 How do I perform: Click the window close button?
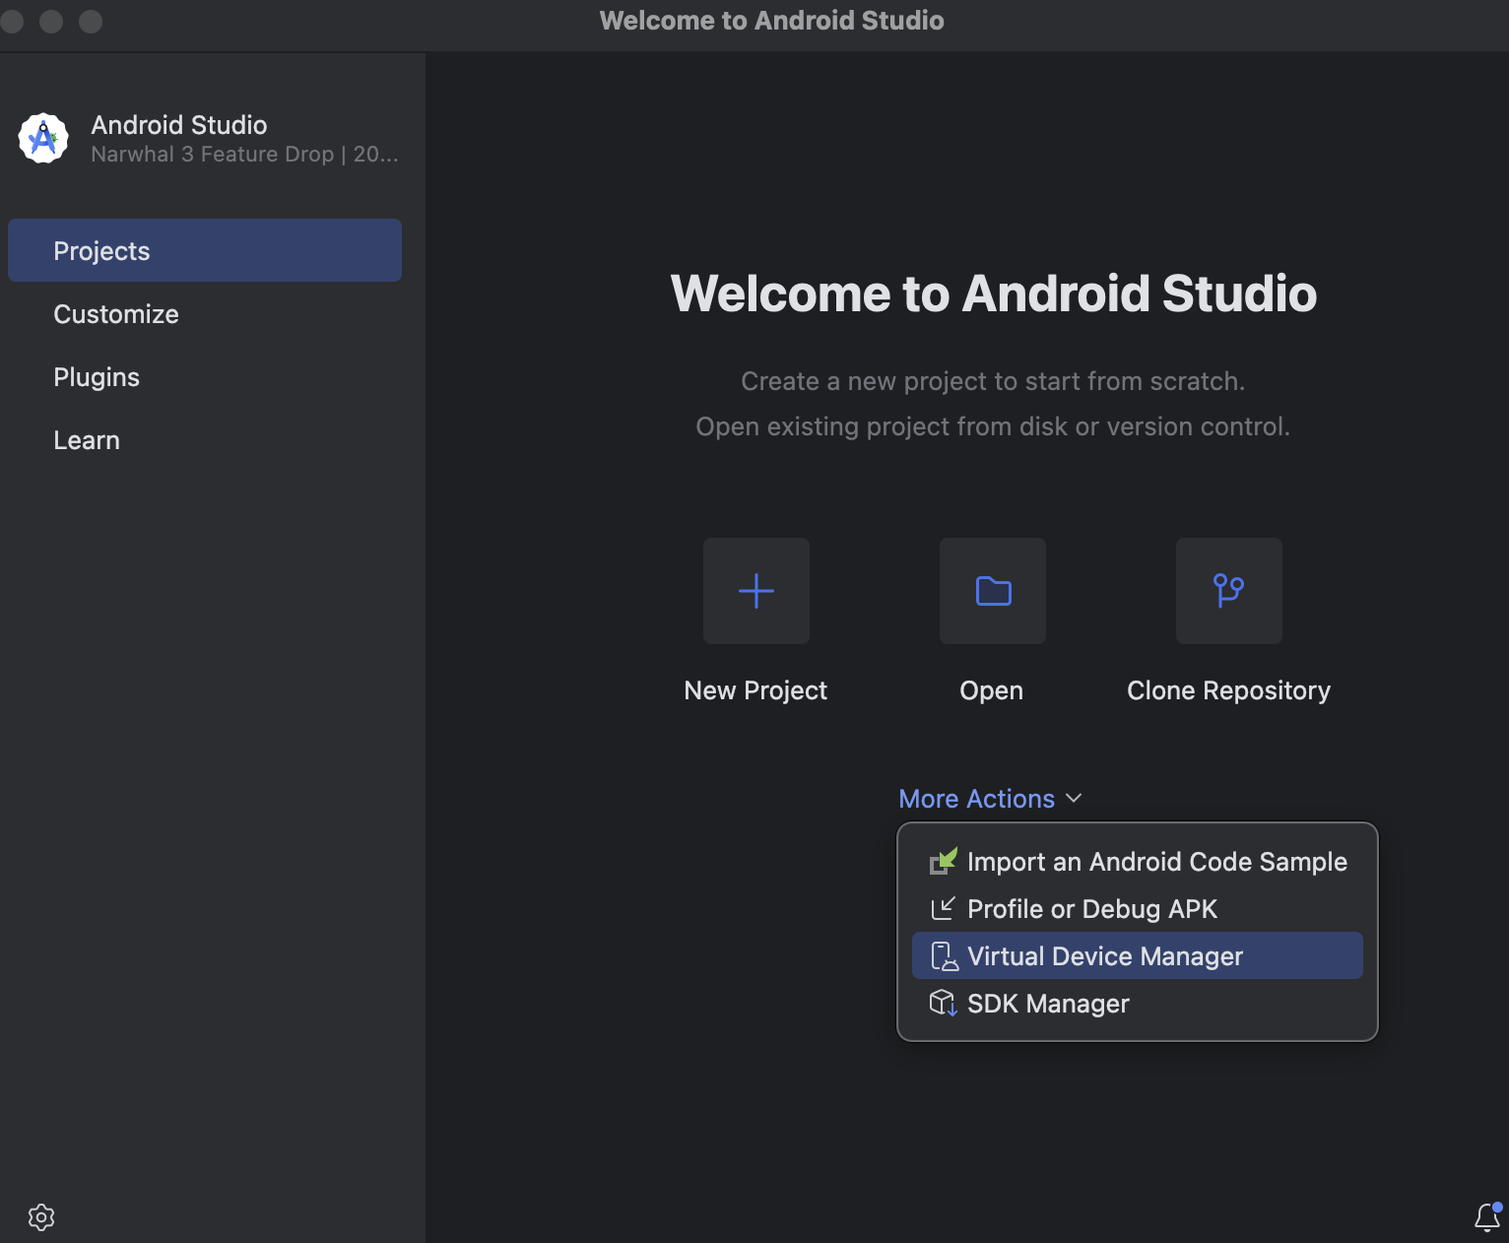[13, 21]
